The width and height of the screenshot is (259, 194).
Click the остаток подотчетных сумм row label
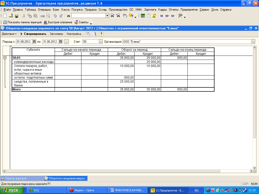coord(33,78)
